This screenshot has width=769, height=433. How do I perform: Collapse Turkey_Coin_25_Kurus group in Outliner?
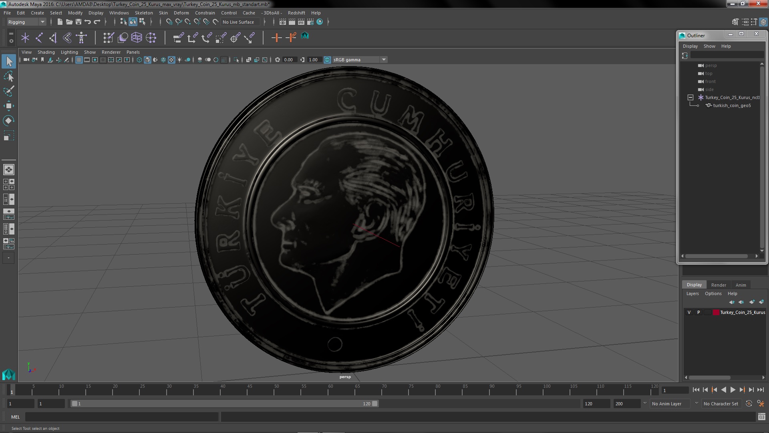tap(690, 97)
